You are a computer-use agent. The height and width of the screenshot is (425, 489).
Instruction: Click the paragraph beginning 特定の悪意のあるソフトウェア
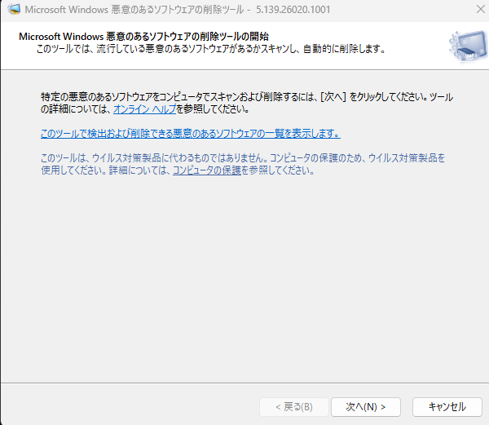point(247,103)
